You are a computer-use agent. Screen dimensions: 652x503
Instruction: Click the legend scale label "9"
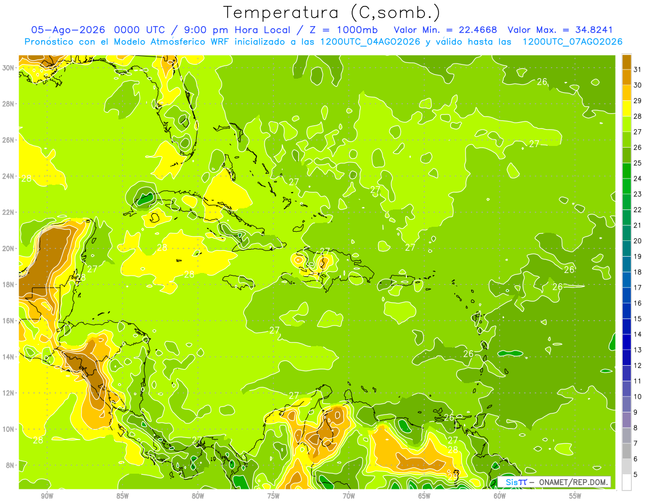(636, 412)
